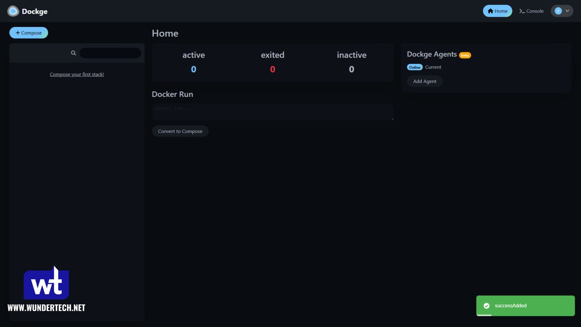
Task: Click the user avatar icon top right
Action: (558, 11)
